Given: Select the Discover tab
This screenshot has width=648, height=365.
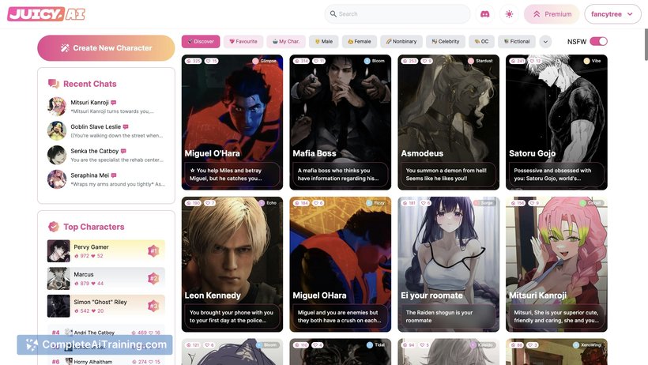Looking at the screenshot, I should [x=201, y=41].
